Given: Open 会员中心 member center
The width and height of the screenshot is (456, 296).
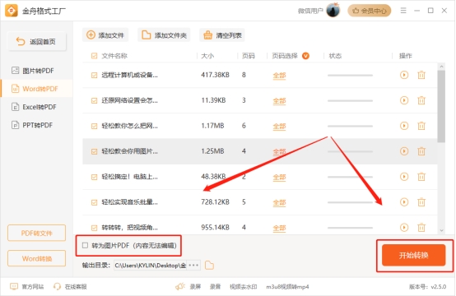Looking at the screenshot, I should click(370, 11).
